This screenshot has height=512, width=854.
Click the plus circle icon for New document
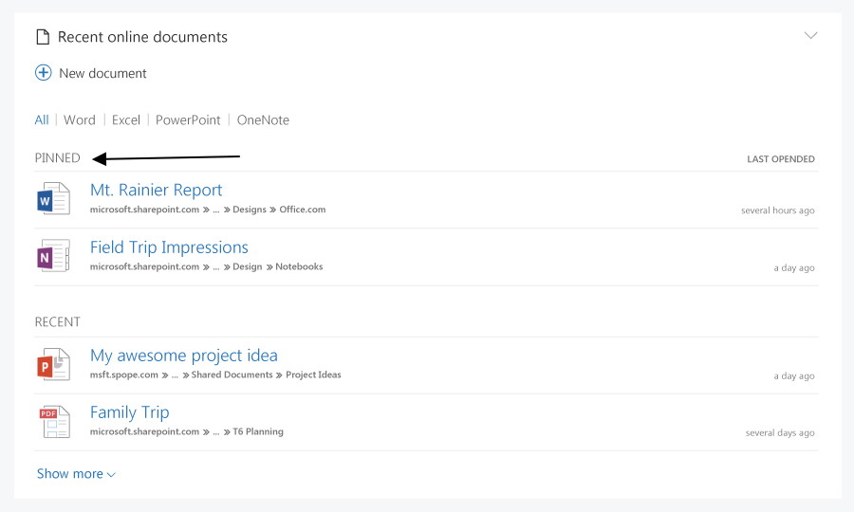(x=44, y=72)
